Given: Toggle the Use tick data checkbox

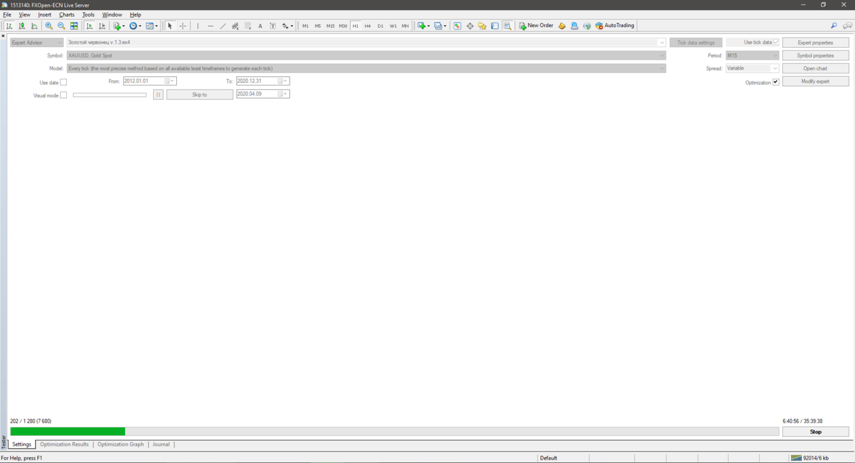Looking at the screenshot, I should 776,42.
